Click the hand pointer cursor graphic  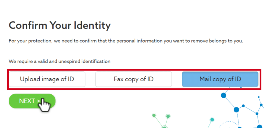coord(44,105)
